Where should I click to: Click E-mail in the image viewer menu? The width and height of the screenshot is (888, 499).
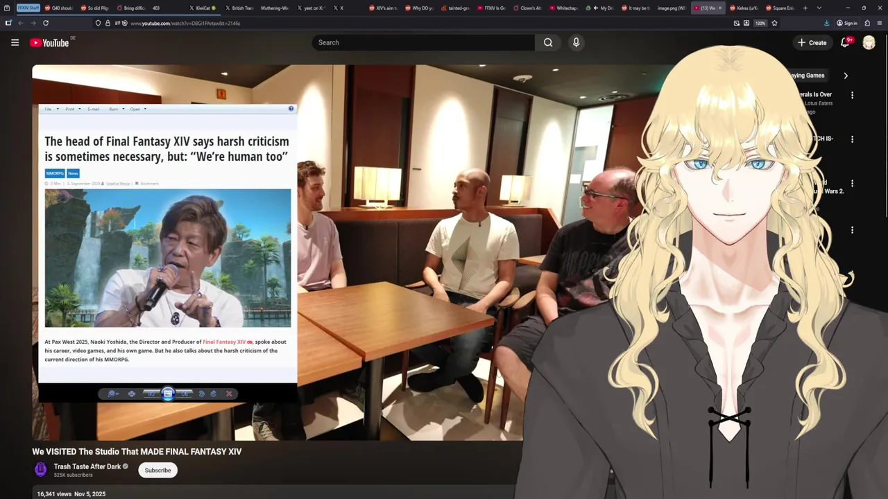pos(94,109)
